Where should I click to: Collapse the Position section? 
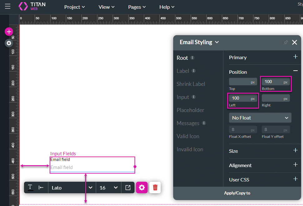coord(295,71)
